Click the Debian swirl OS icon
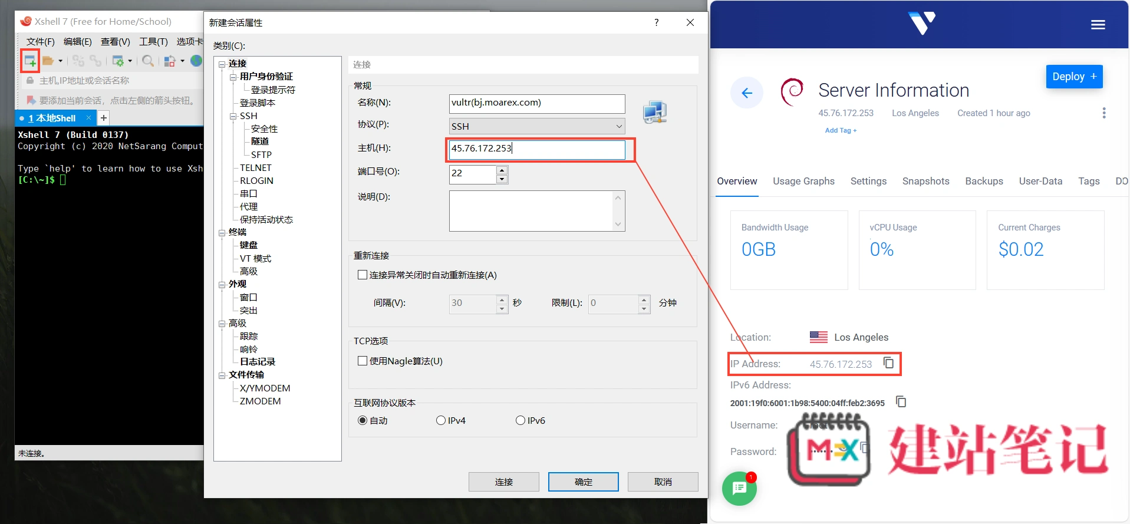 click(792, 92)
